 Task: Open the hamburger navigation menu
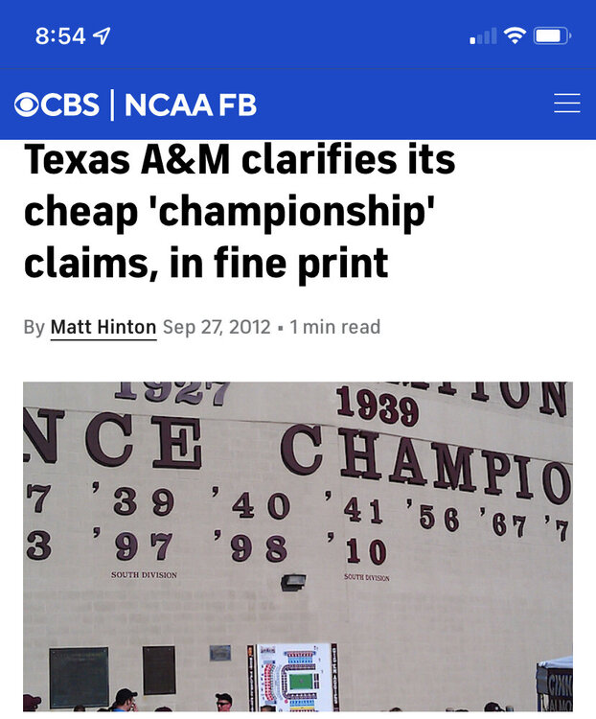(566, 104)
